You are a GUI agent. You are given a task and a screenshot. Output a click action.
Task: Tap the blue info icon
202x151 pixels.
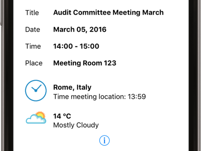(104, 141)
